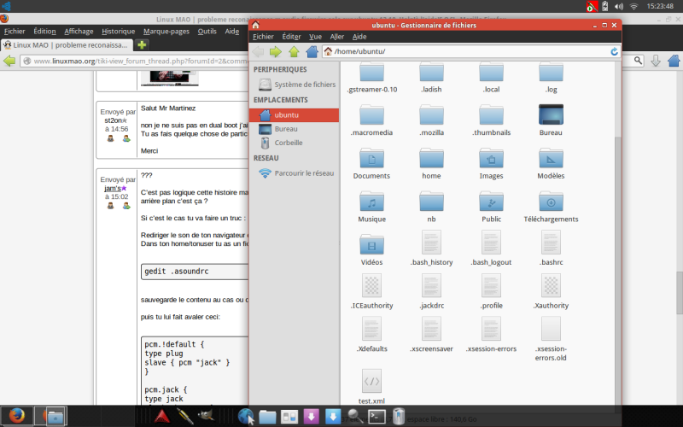Reload the /home/ubuntu/ folder view
This screenshot has width=683, height=427.
[614, 52]
